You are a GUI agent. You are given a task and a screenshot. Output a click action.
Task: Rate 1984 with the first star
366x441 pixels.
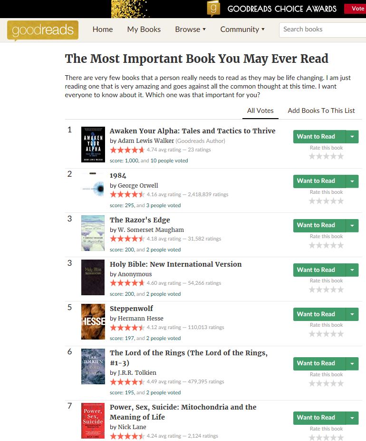(312, 201)
